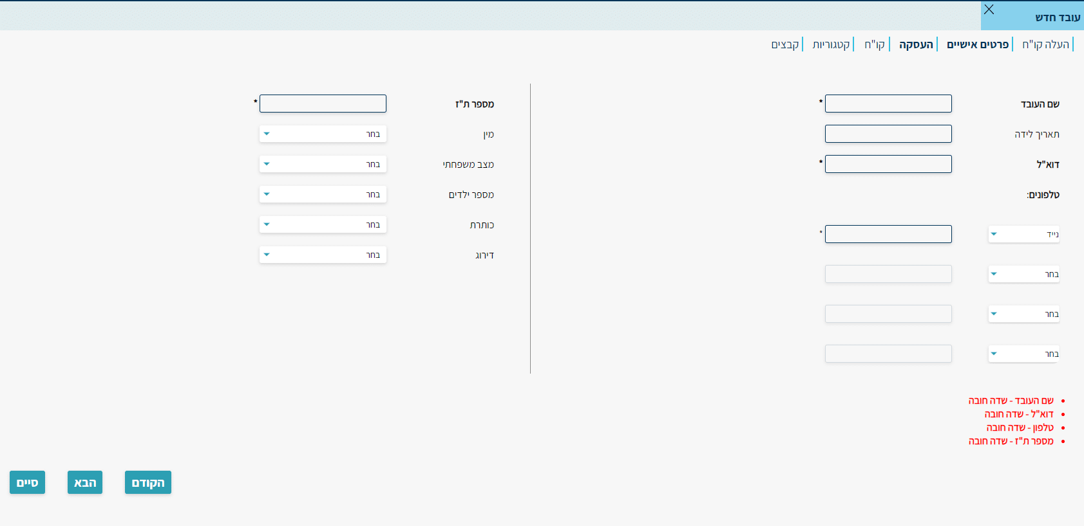Click the second phone number field
1084x526 pixels.
pos(888,274)
